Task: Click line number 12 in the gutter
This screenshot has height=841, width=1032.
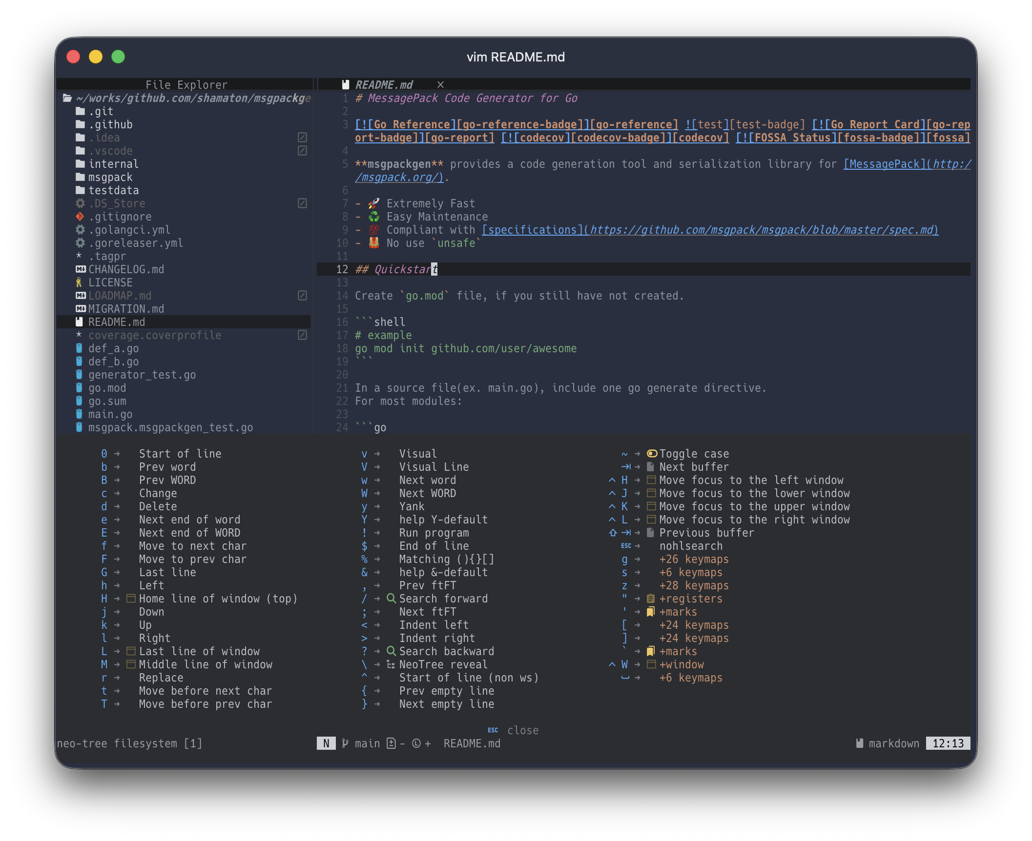Action: click(x=342, y=269)
